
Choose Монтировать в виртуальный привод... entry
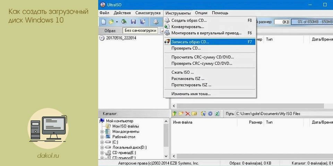pyautogui.click(x=210, y=33)
